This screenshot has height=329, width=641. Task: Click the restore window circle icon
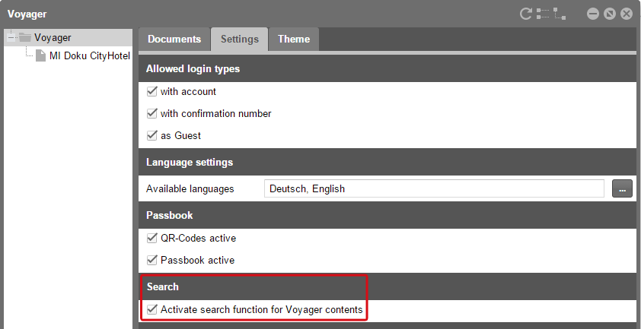(610, 14)
